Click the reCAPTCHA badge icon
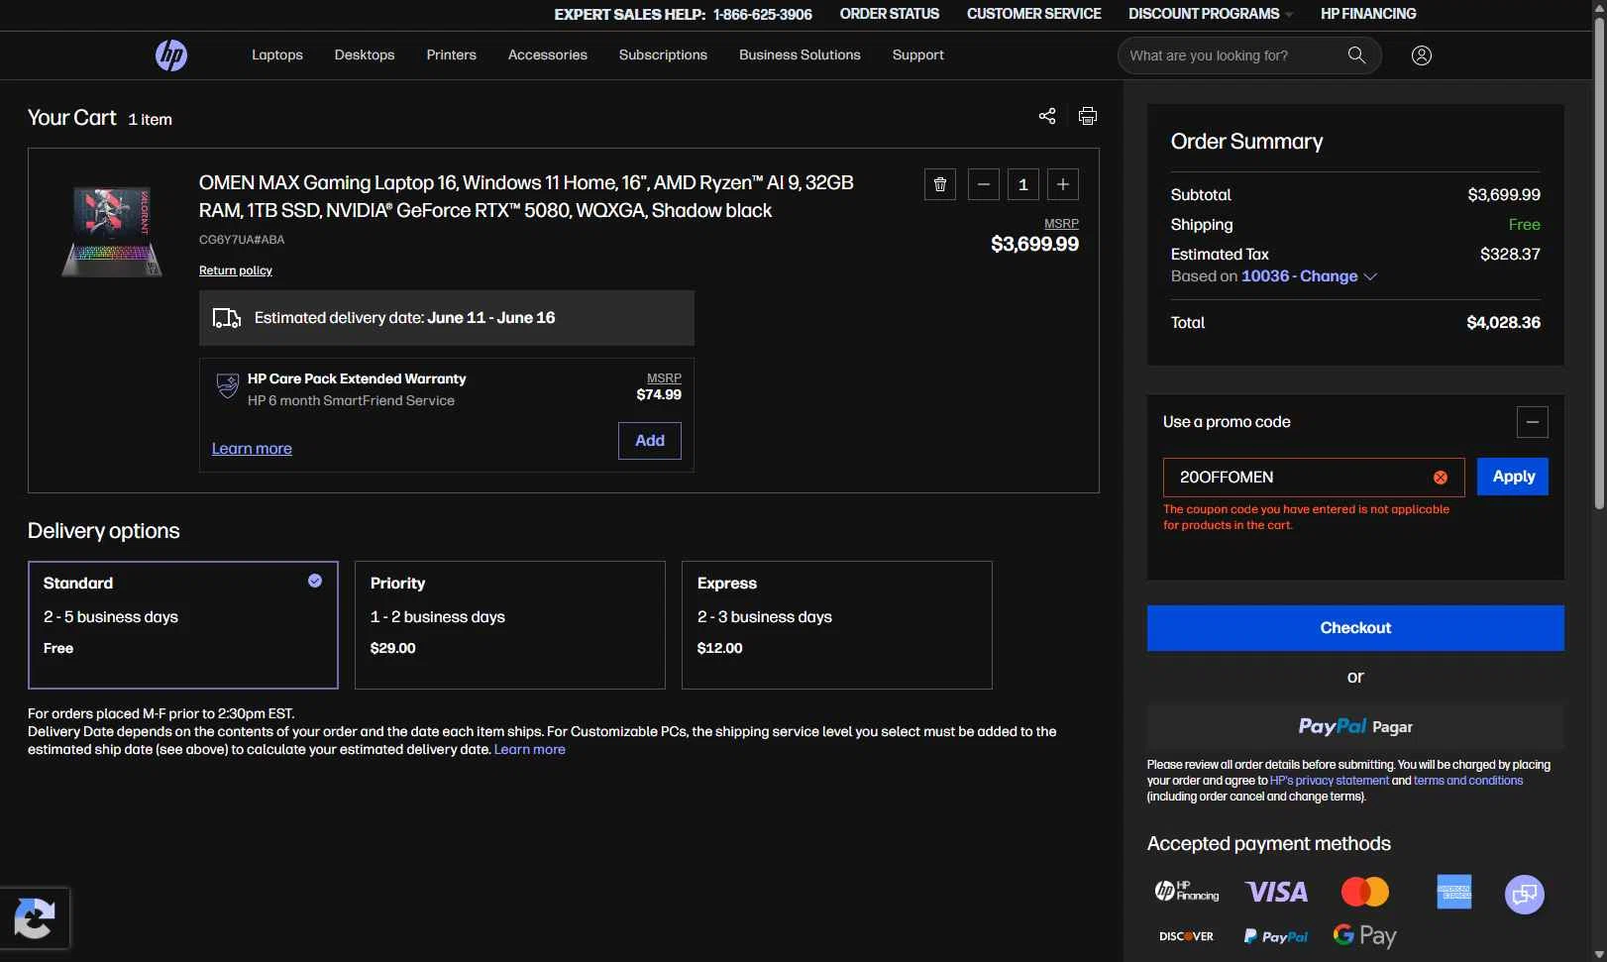 tap(35, 918)
